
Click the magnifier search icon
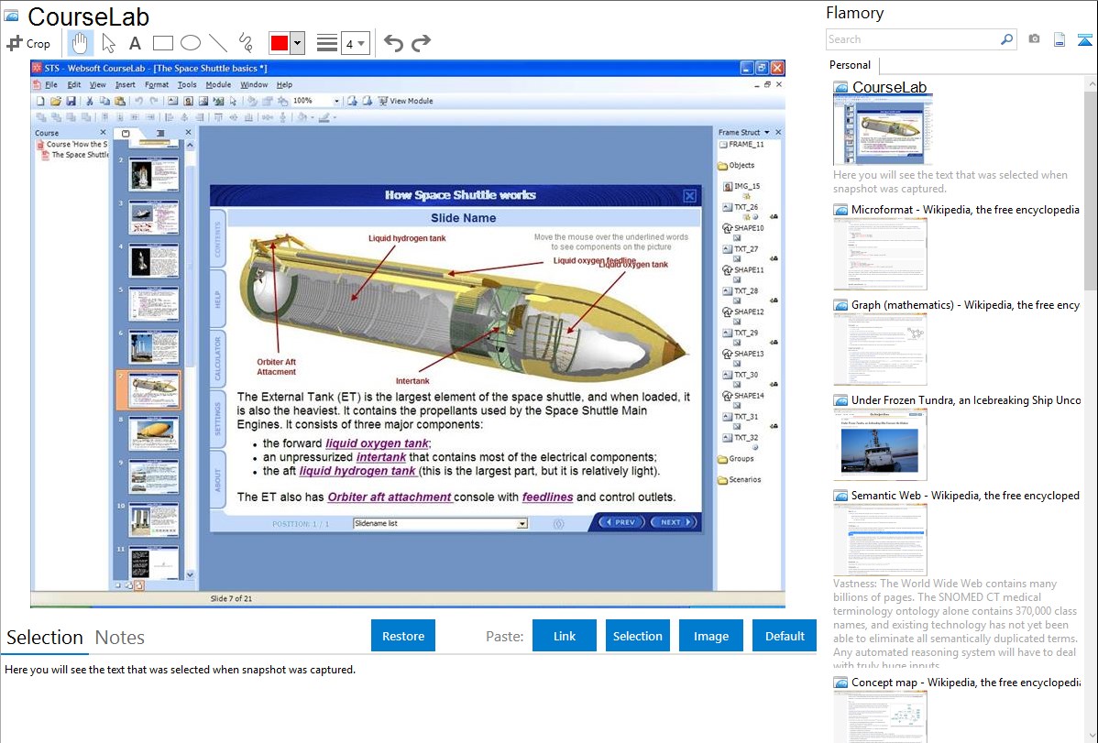pos(1007,39)
